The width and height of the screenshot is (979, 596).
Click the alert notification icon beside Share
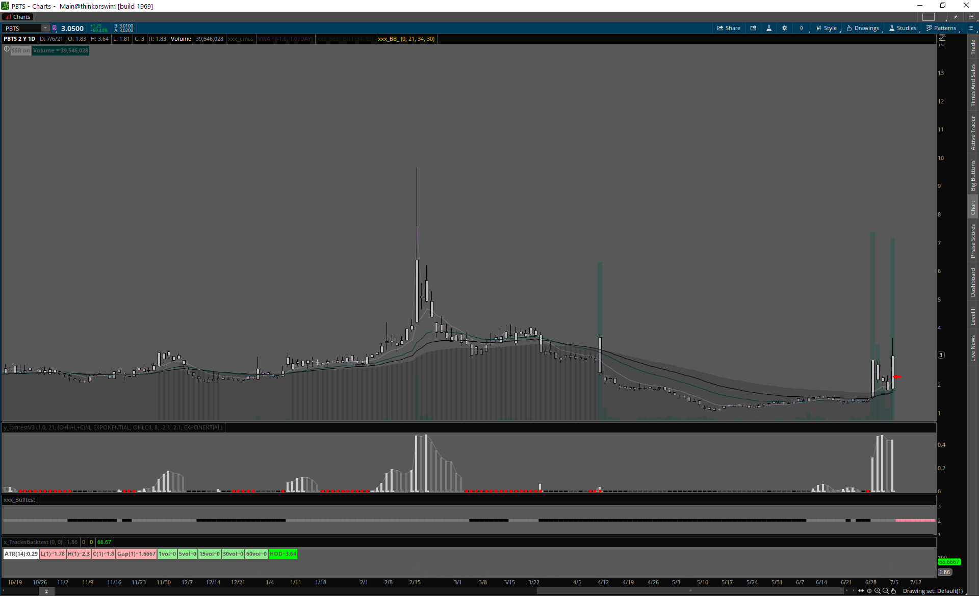click(753, 28)
